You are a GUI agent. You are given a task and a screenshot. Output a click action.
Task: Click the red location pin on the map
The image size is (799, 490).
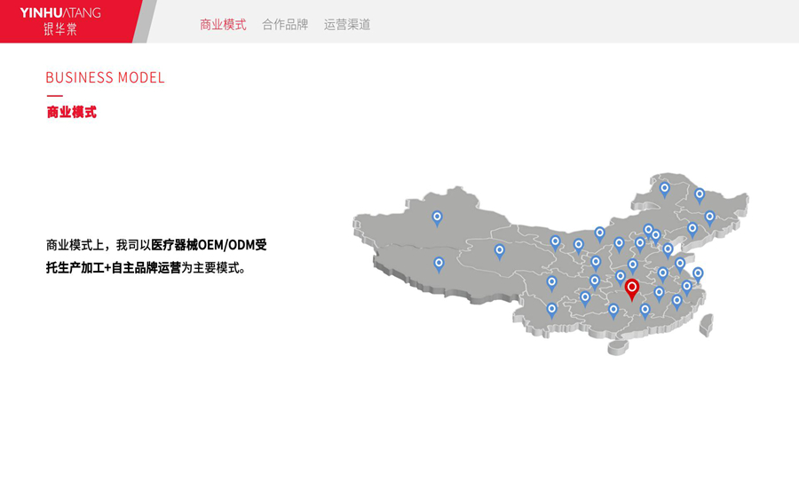(x=631, y=288)
